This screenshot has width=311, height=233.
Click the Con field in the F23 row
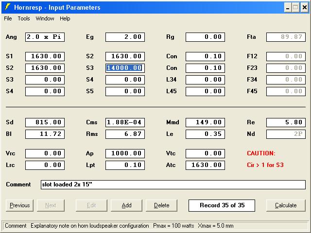(205, 68)
